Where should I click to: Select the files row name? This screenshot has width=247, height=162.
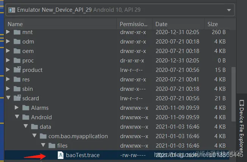[x=63, y=146]
